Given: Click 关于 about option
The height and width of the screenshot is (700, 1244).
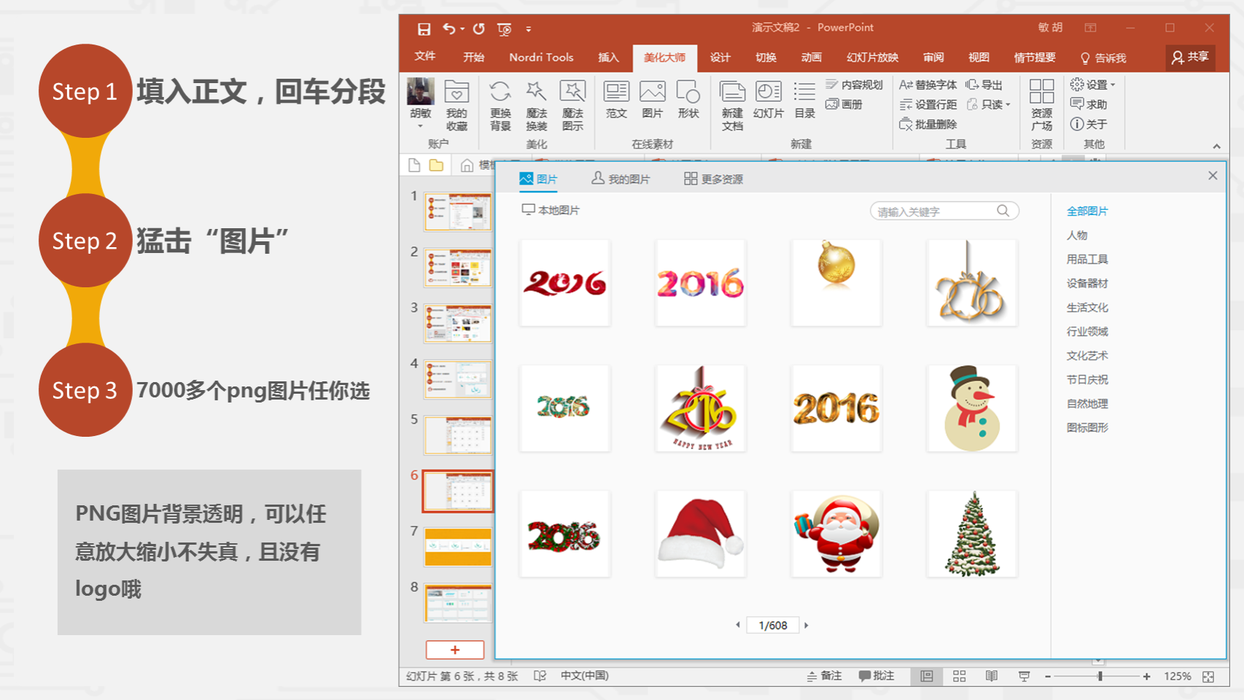Looking at the screenshot, I should point(1089,124).
